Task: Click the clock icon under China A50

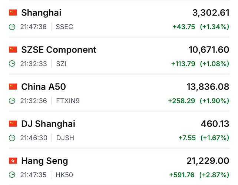Action: coord(12,101)
